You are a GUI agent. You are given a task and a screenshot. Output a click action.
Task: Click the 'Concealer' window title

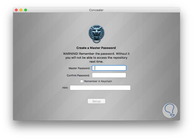click(x=96, y=10)
